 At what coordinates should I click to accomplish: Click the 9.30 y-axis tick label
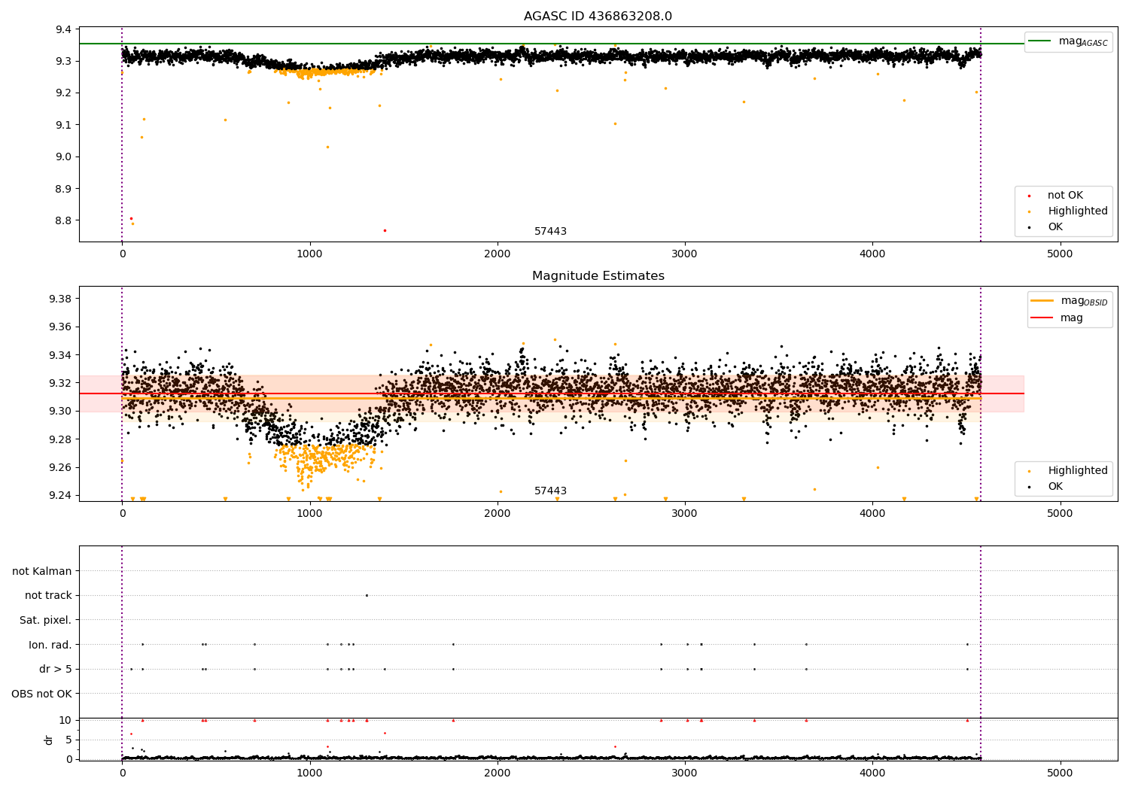point(60,411)
